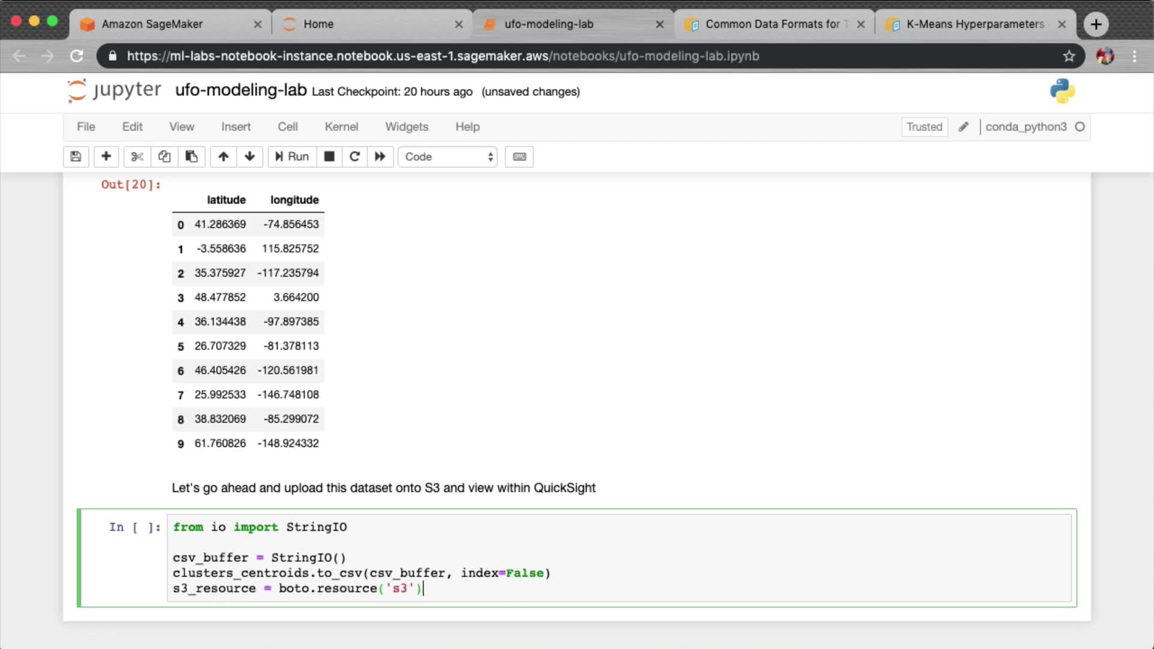Image resolution: width=1154 pixels, height=649 pixels.
Task: Restart the kernel icon
Action: [x=355, y=157]
